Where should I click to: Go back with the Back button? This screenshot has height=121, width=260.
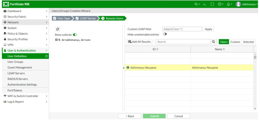130,116
